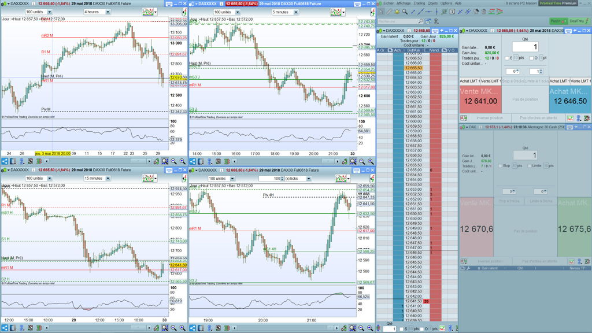Image resolution: width=592 pixels, height=333 pixels.
Task: Click the Push+ button
Action: (x=558, y=21)
